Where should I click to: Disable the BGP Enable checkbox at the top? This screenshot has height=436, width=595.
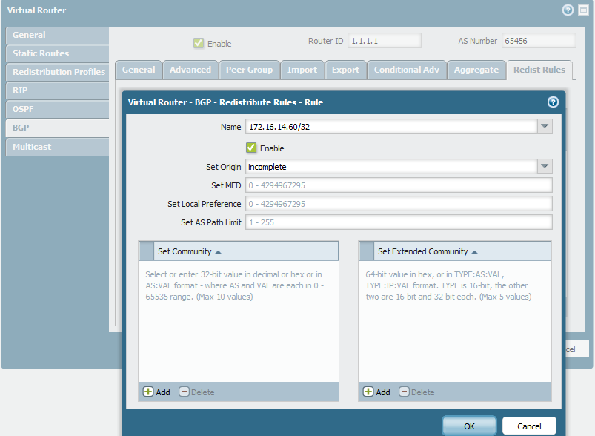pyautogui.click(x=199, y=43)
